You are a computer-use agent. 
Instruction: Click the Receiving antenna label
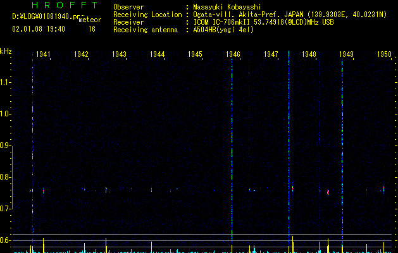[x=146, y=30]
